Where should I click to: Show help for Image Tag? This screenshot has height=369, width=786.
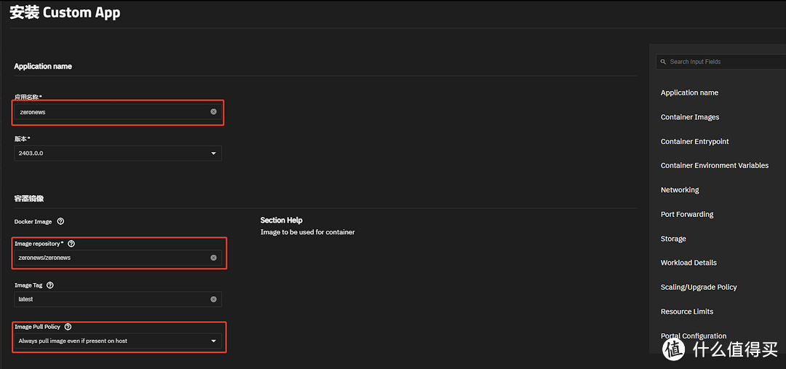[x=49, y=286]
